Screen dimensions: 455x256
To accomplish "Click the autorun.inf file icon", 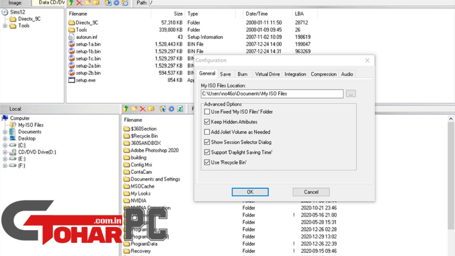I will [71, 37].
